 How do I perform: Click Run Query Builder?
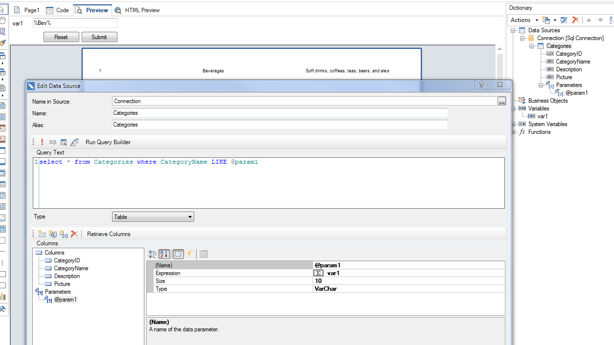108,142
